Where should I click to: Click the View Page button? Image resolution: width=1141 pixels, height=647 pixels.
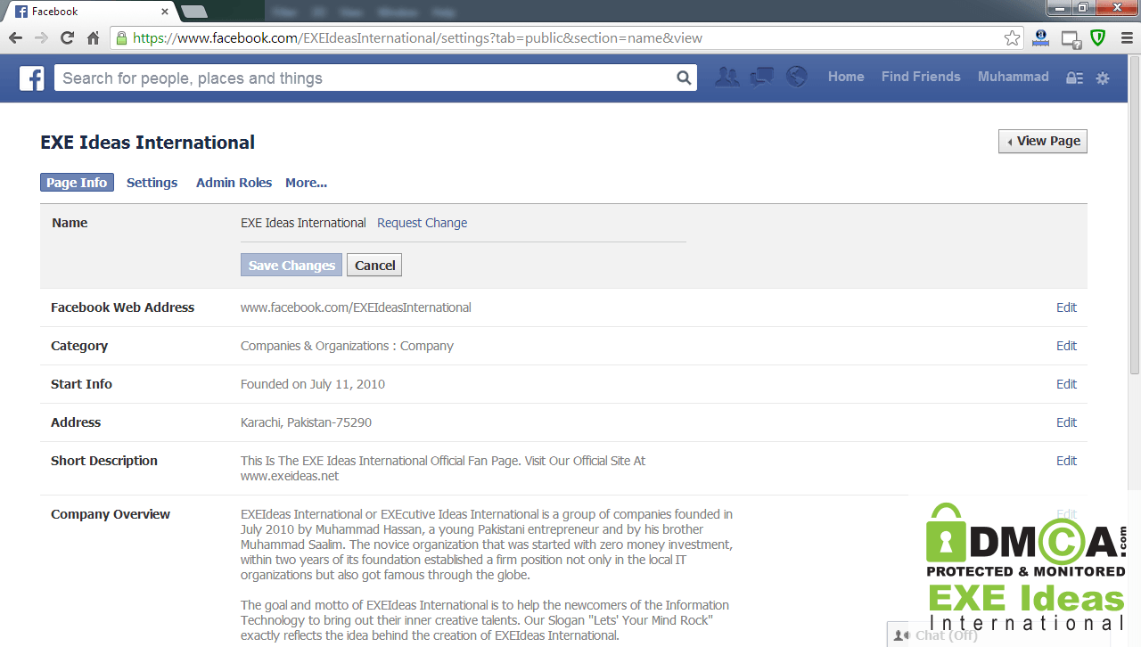[x=1042, y=141]
